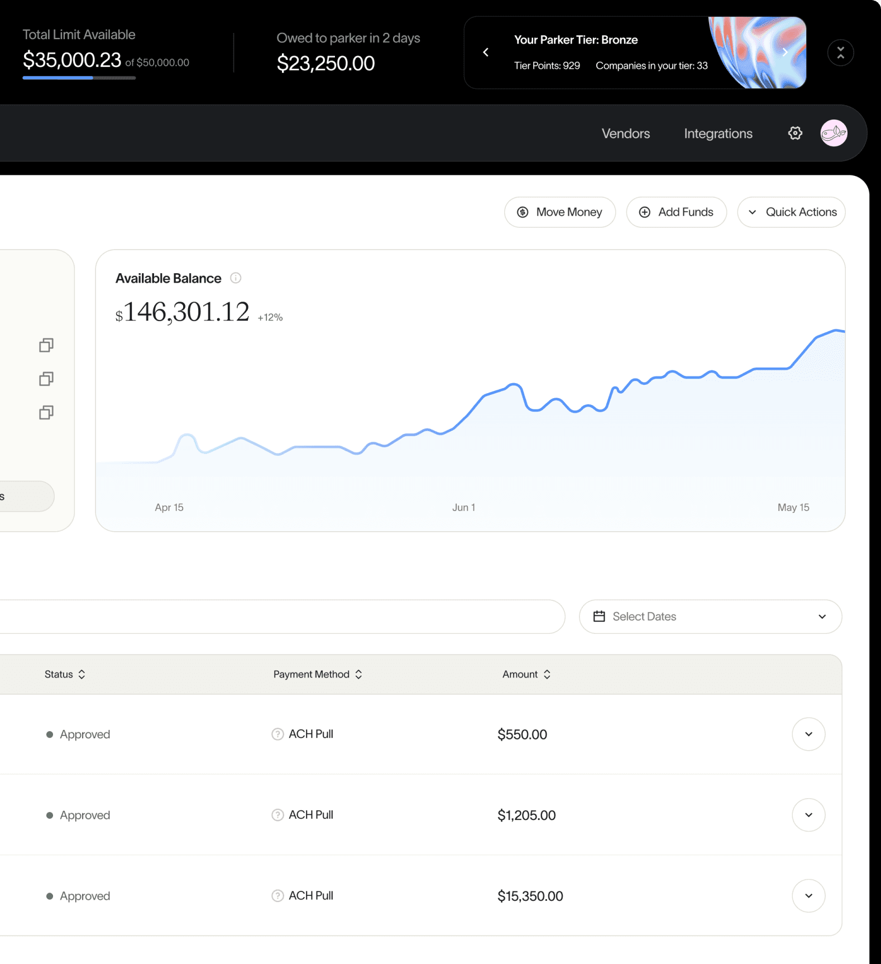
Task: Click help icon beside $550.00 ACH Pull
Action: (x=277, y=734)
